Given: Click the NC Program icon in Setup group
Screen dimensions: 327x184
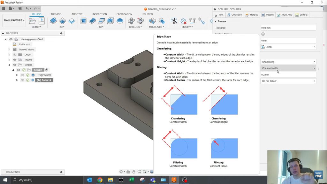Looking at the screenshot, I should [42, 21].
